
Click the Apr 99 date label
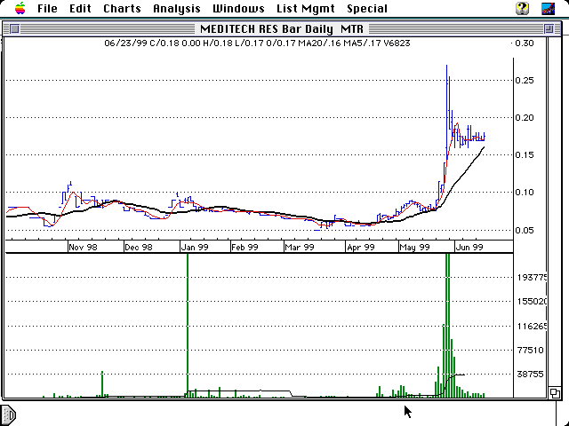pos(361,247)
